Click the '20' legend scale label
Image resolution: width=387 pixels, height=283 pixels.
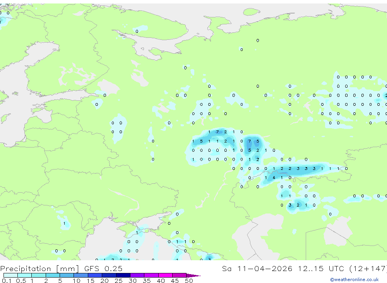click(x=104, y=281)
